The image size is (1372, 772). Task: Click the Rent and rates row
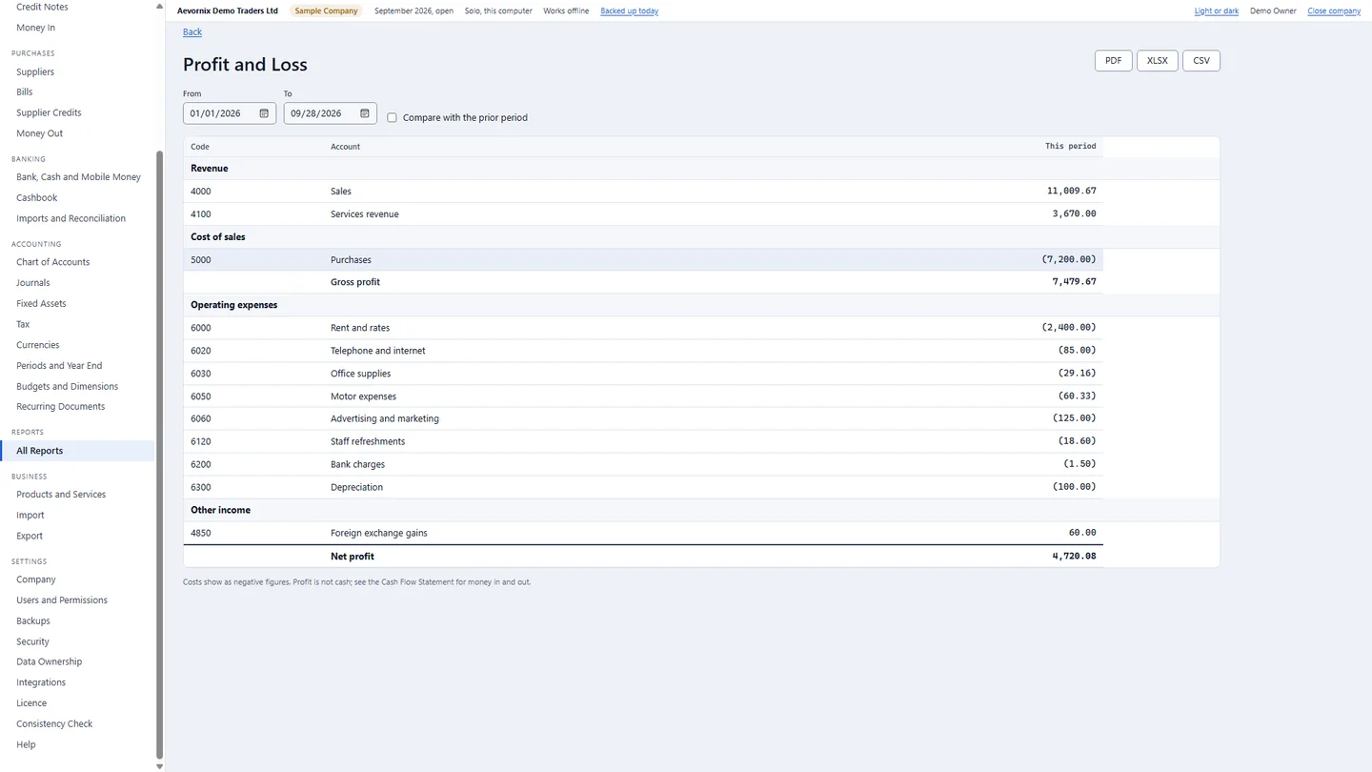(x=643, y=328)
